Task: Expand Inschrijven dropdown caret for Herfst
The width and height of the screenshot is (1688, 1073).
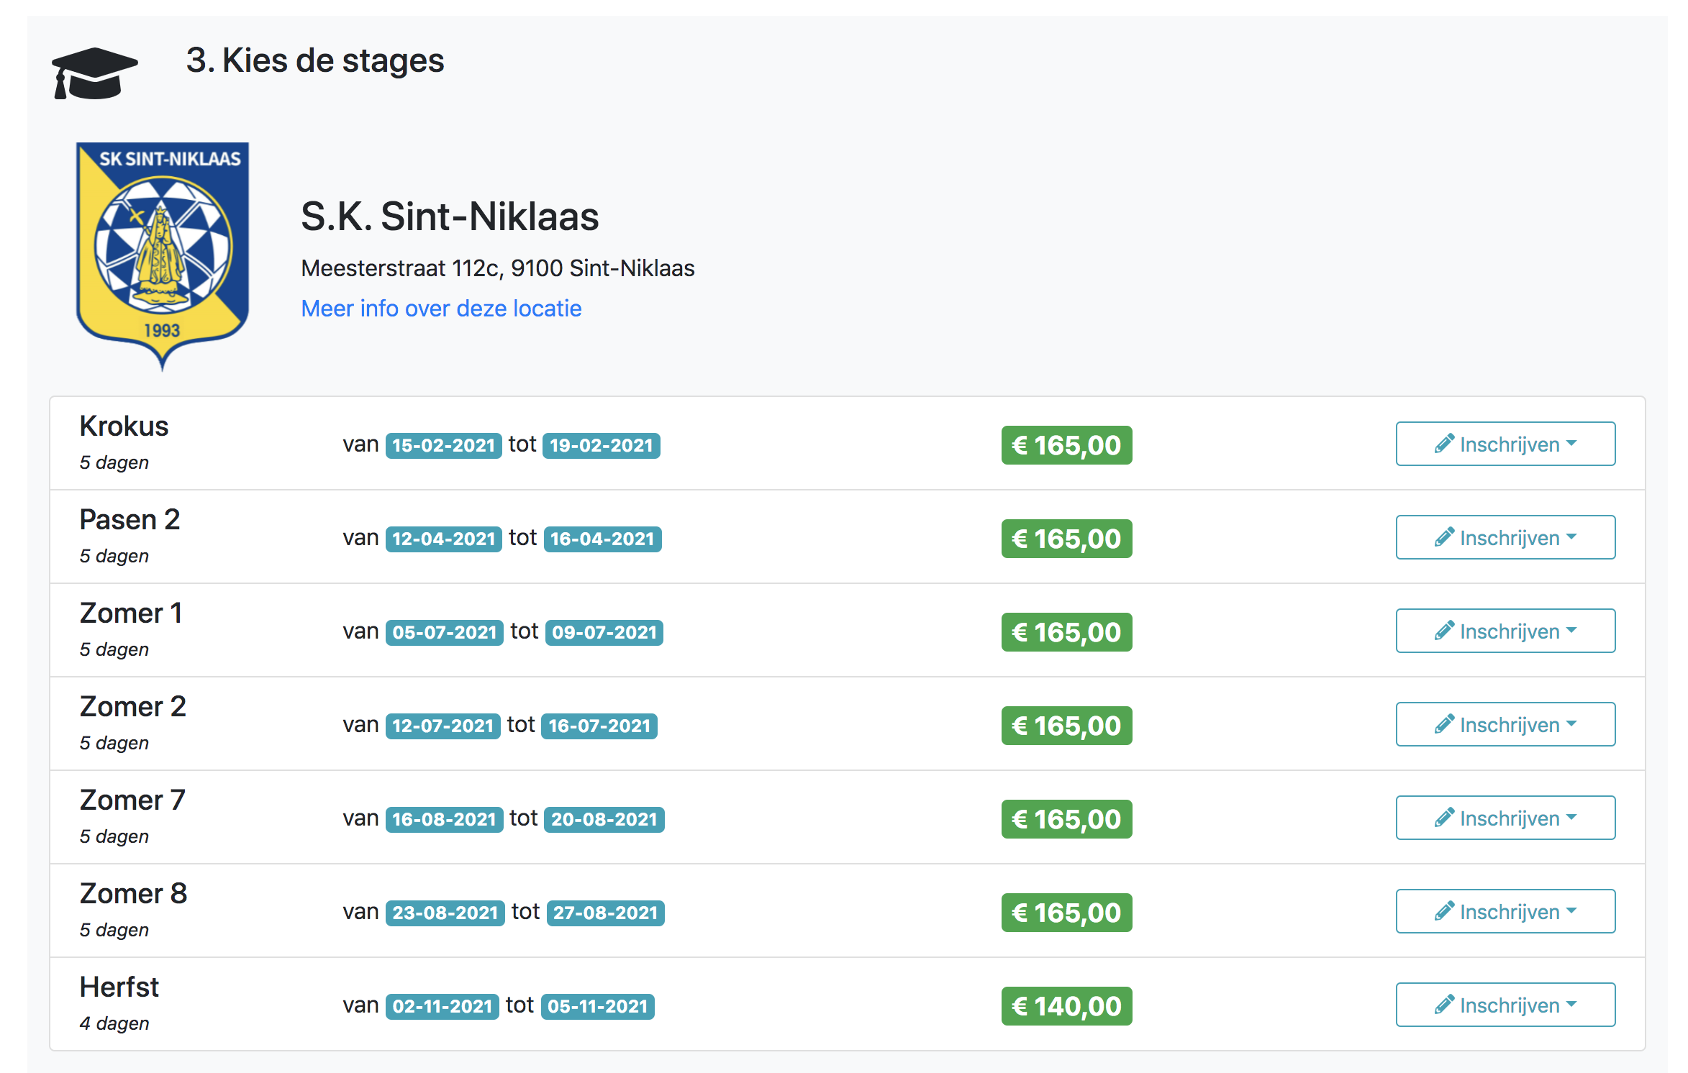Action: [x=1571, y=1005]
